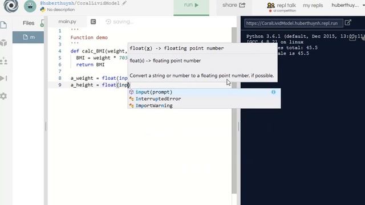The height and width of the screenshot is (205, 365).
Task: Click the return BMI line
Action: point(90,64)
